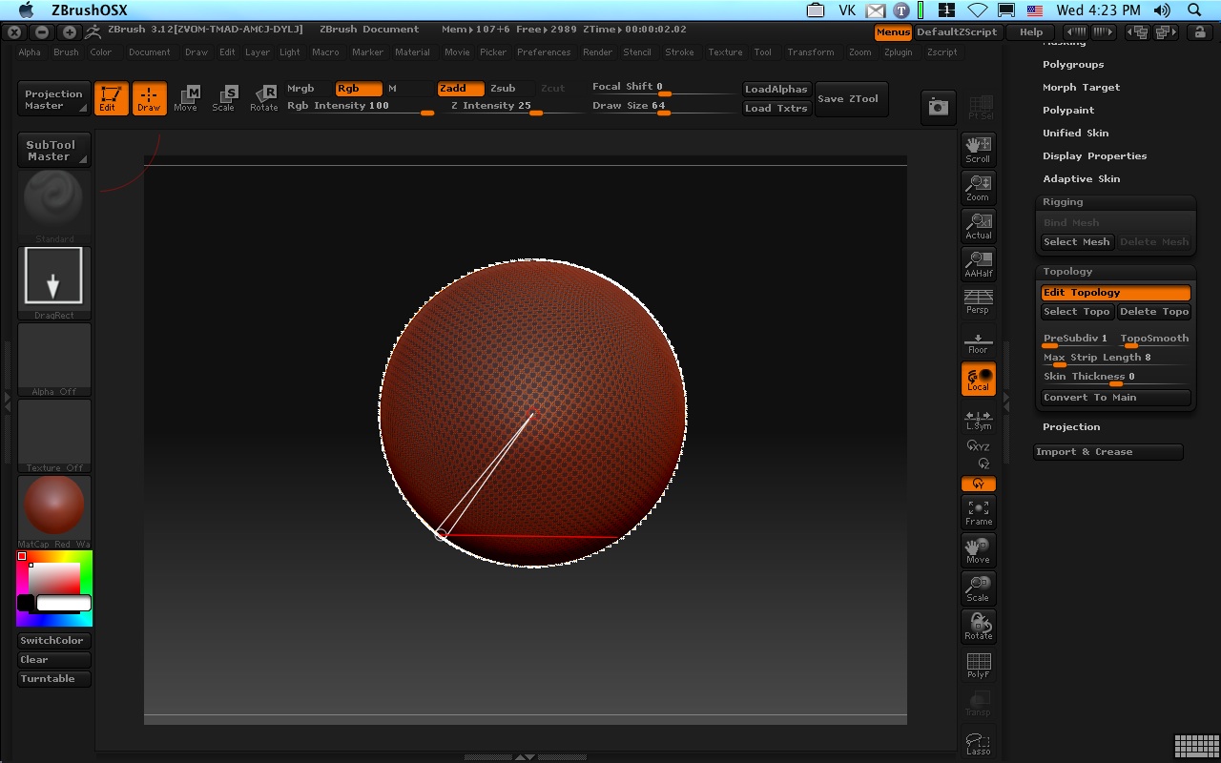
Task: Click the camera snapshot icon
Action: pos(939,108)
